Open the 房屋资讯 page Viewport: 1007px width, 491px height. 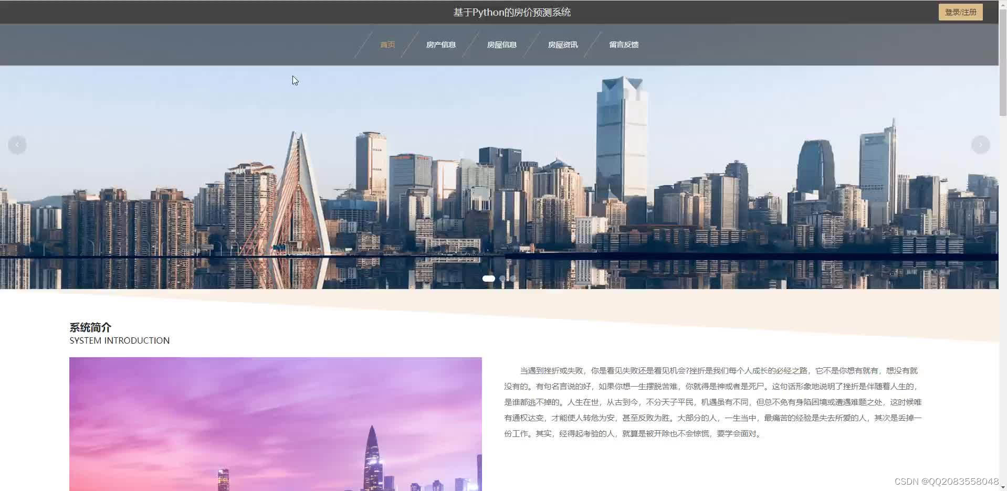(562, 45)
